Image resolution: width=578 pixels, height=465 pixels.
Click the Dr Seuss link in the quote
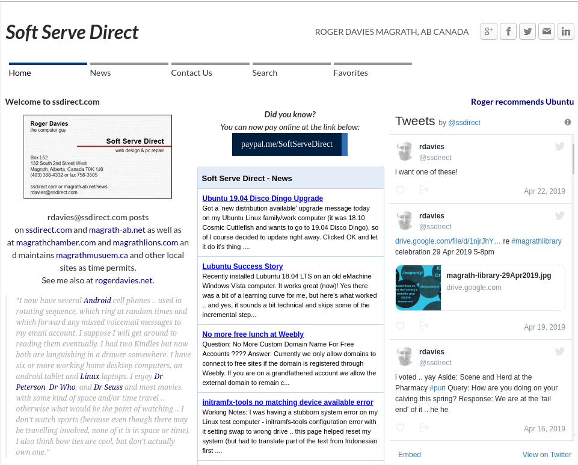pyautogui.click(x=108, y=387)
